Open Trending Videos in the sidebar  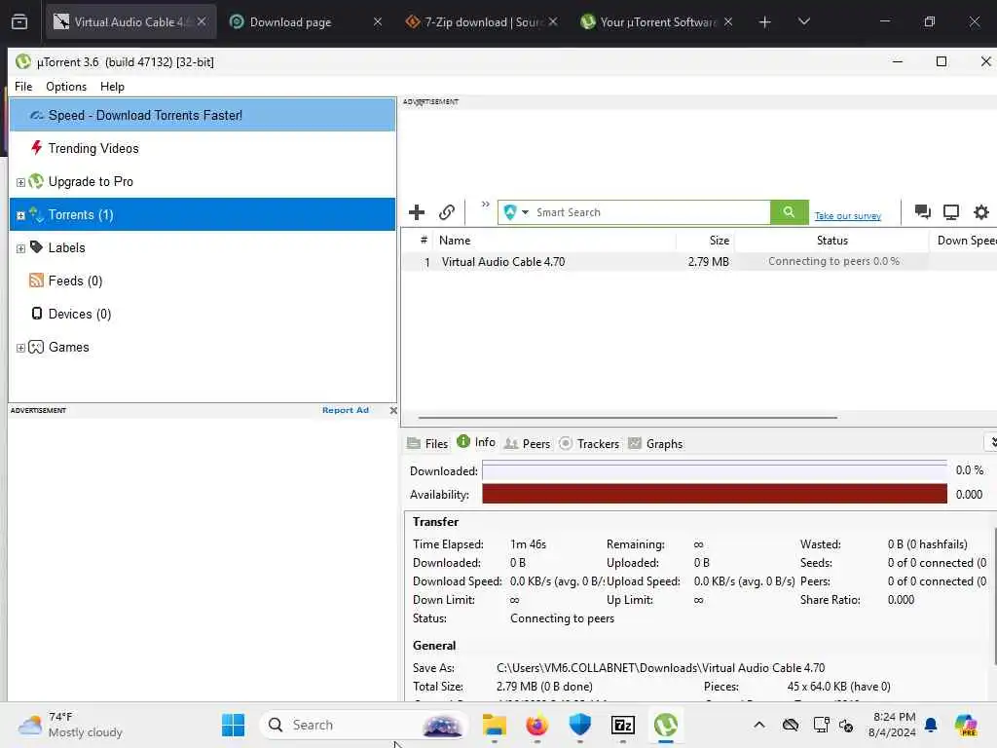pyautogui.click(x=92, y=148)
